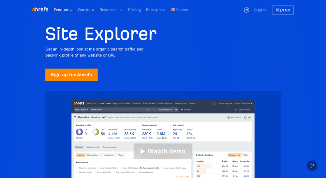Clear the demo URL field with the X icon
This screenshot has height=178, width=326.
[154, 110]
